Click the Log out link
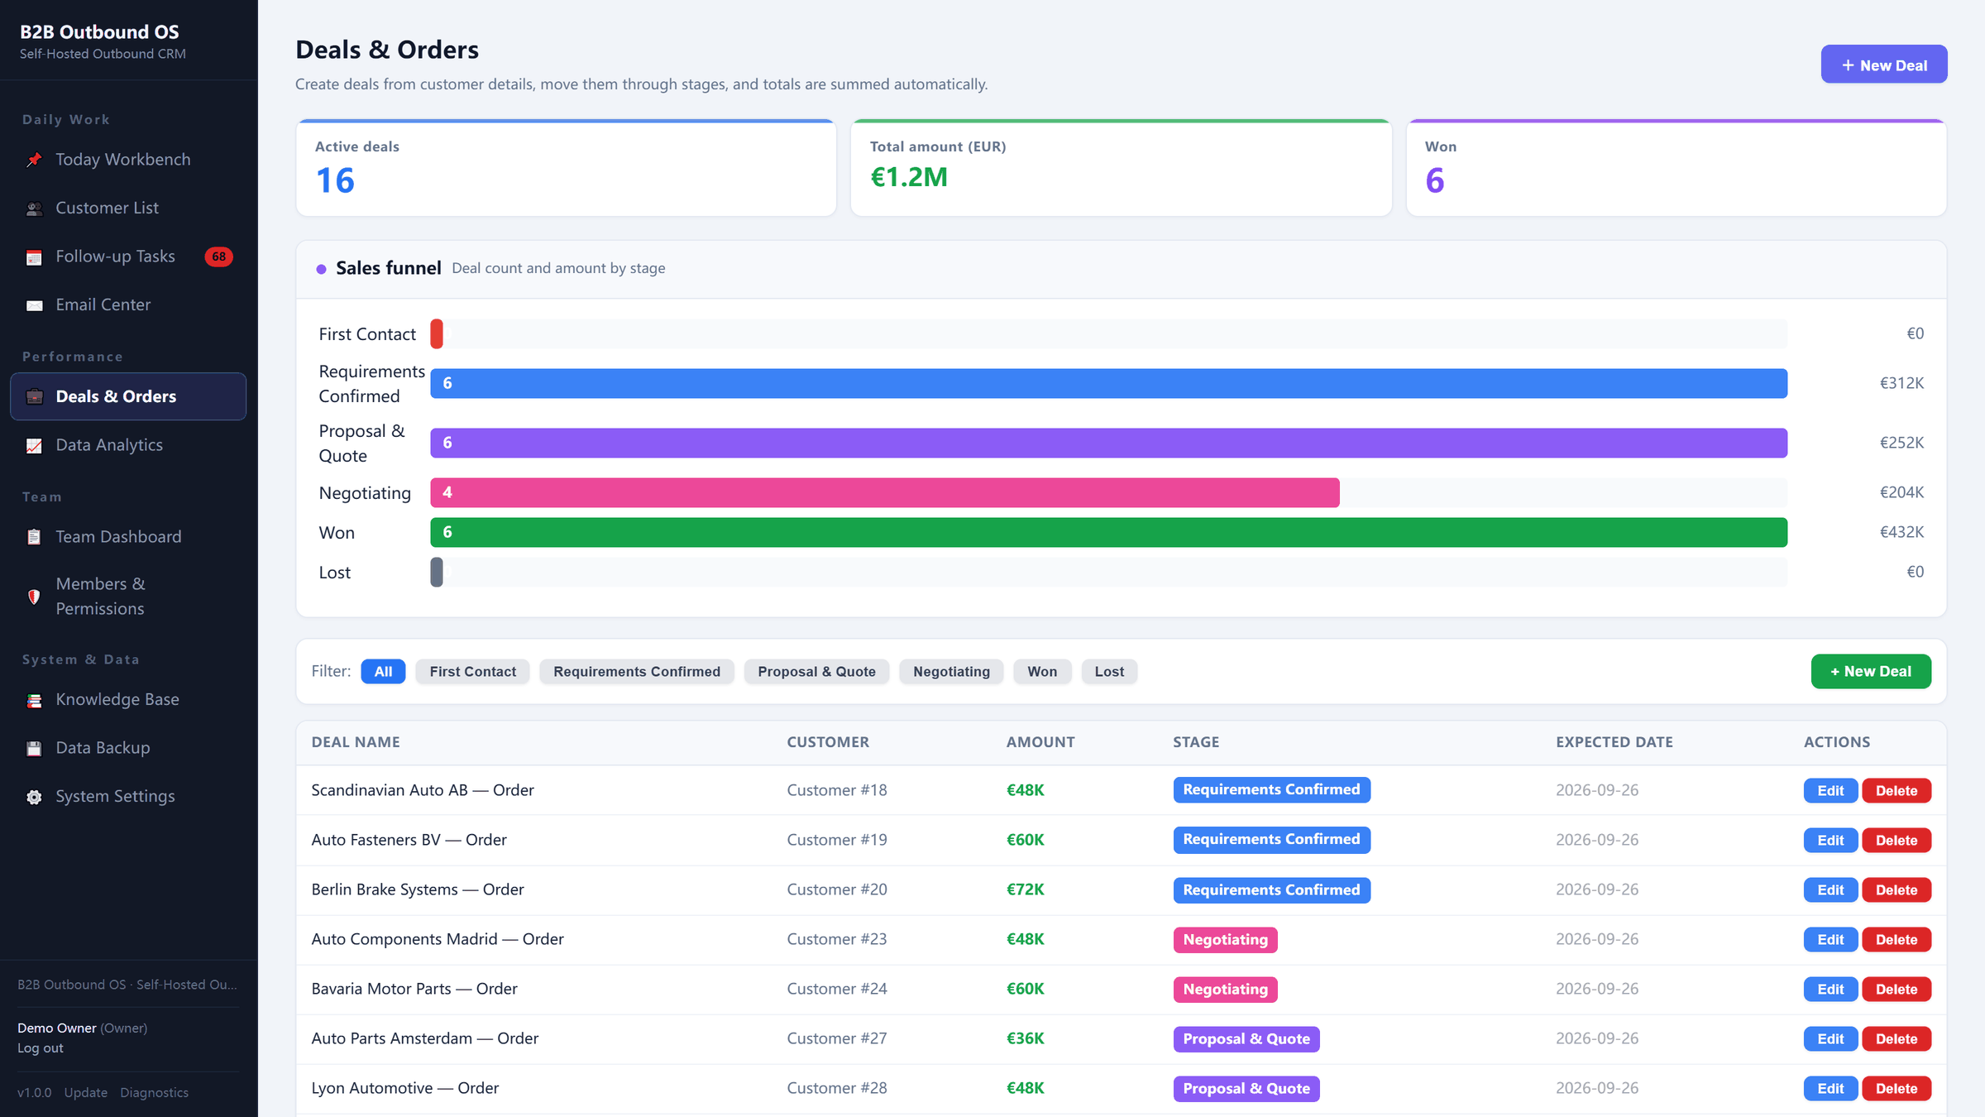The width and height of the screenshot is (1985, 1117). 41,1047
